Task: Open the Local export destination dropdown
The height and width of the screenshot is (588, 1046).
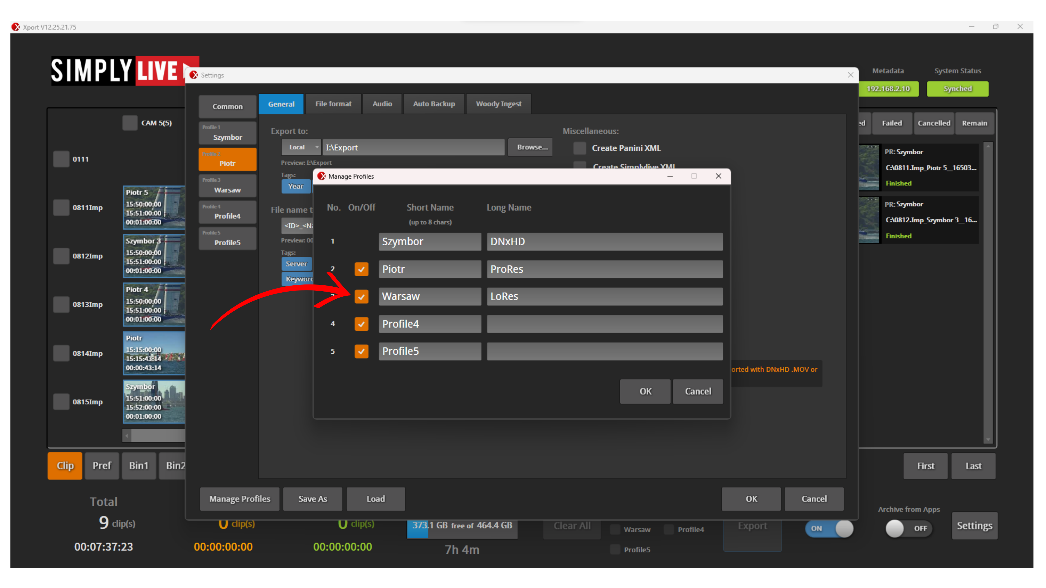Action: (x=301, y=147)
